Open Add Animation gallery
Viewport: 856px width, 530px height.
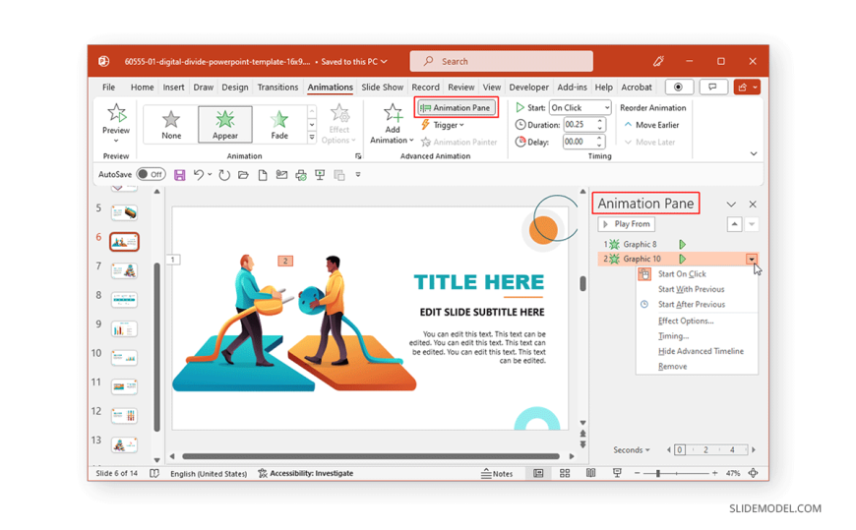click(392, 125)
